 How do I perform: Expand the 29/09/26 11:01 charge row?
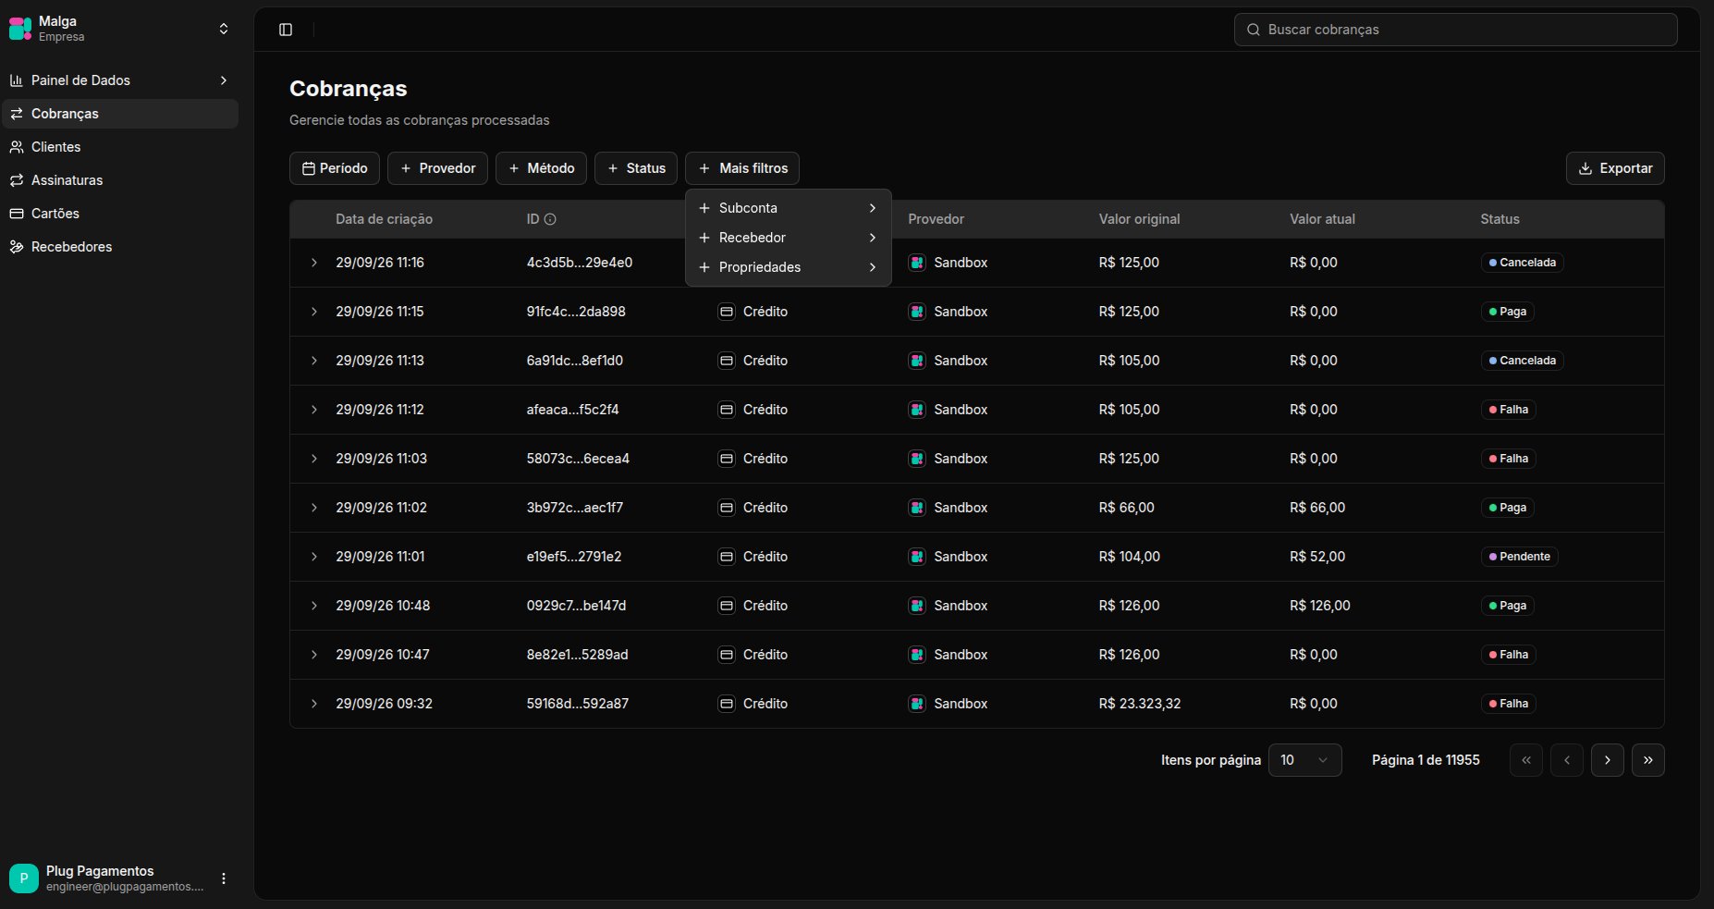[x=314, y=557]
